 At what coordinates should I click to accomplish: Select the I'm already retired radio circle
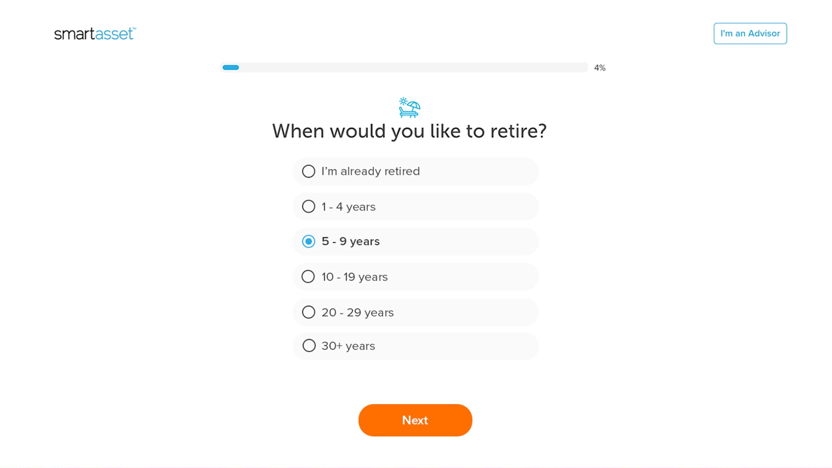pos(309,171)
